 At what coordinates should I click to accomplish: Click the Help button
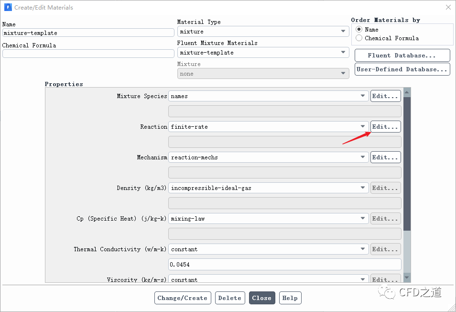(290, 298)
